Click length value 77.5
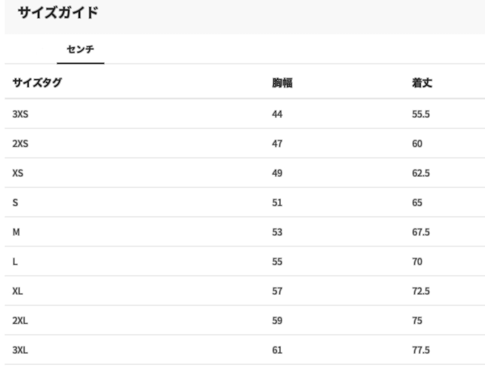 pyautogui.click(x=421, y=351)
